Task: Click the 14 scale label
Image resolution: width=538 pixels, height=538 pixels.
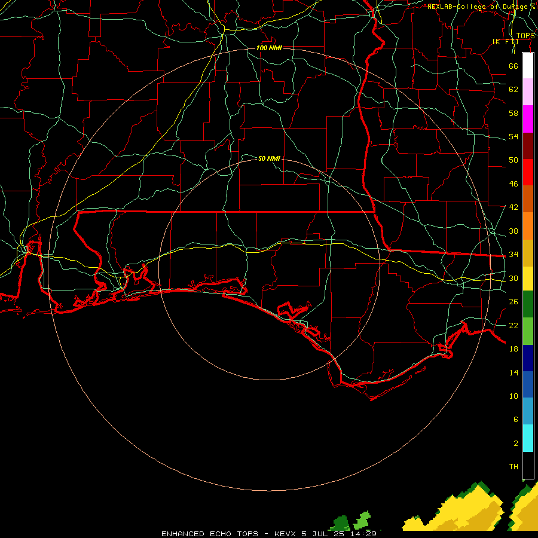Action: click(513, 372)
